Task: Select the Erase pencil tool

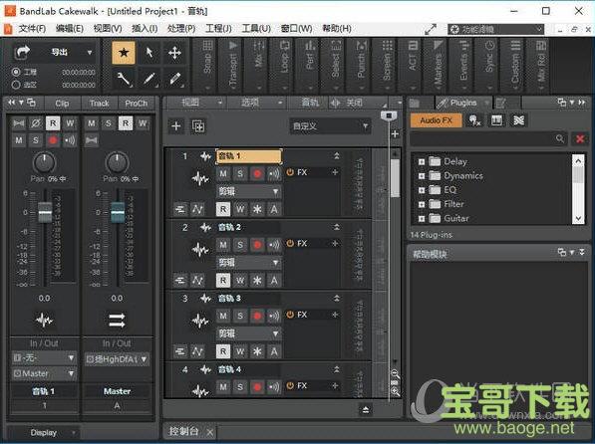Action: [174, 79]
